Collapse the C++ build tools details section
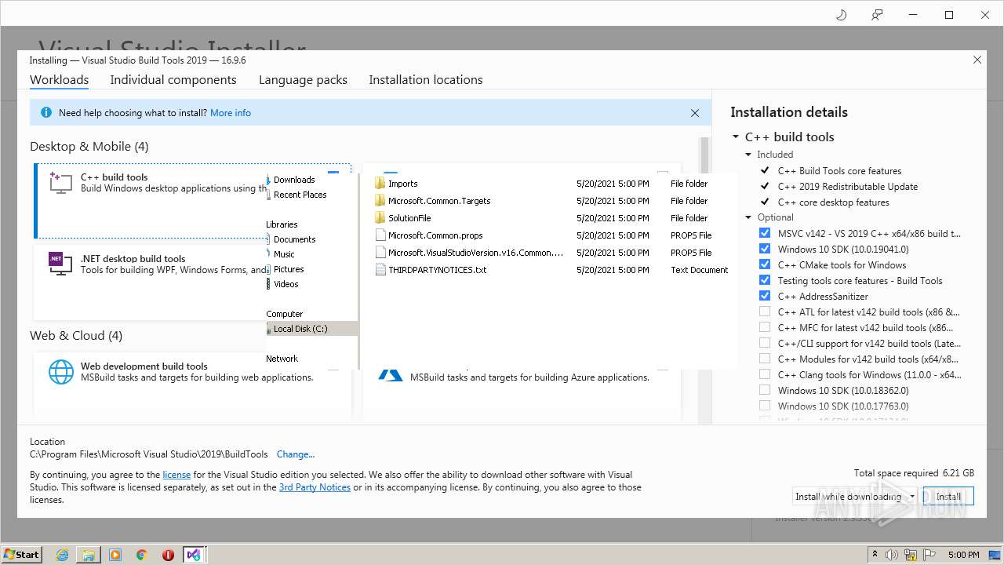 [x=736, y=137]
